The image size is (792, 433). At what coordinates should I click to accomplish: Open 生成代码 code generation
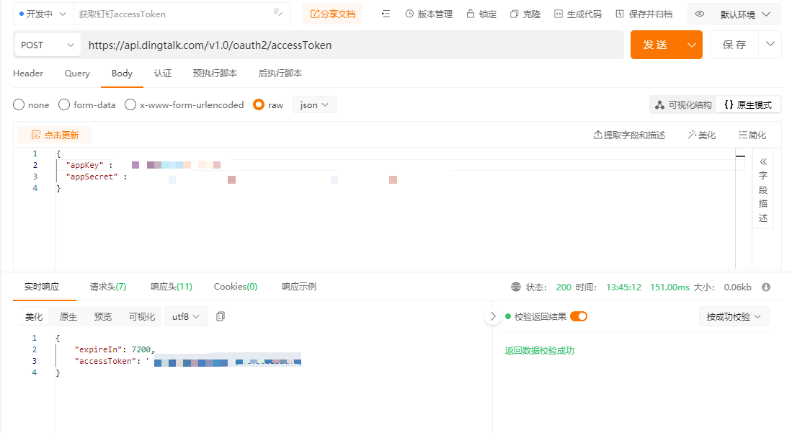(x=577, y=13)
